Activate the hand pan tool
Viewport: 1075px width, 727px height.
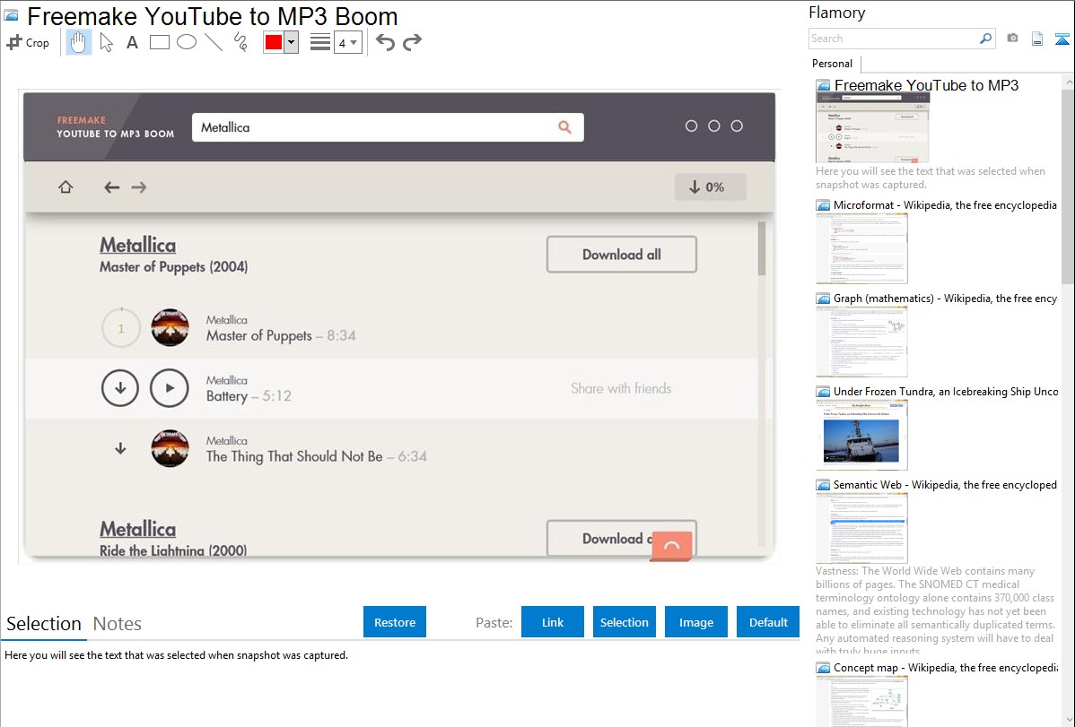coord(78,42)
